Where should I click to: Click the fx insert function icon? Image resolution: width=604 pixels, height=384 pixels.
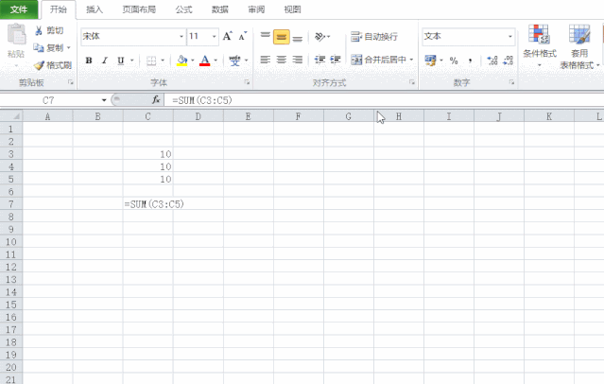[156, 100]
